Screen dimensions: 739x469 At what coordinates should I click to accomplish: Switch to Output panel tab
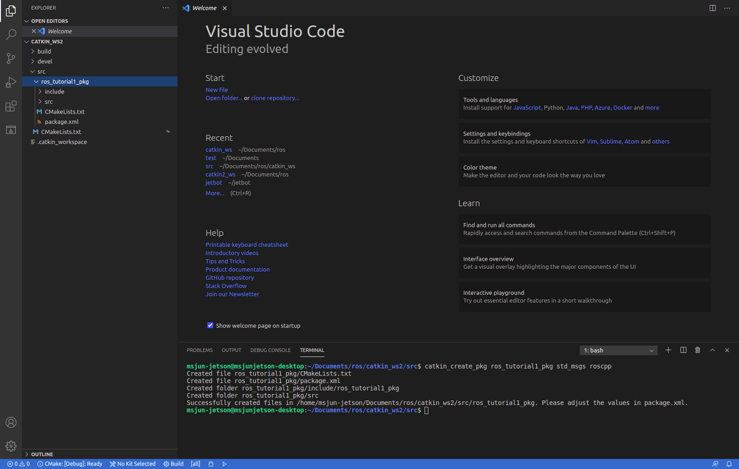pyautogui.click(x=232, y=350)
